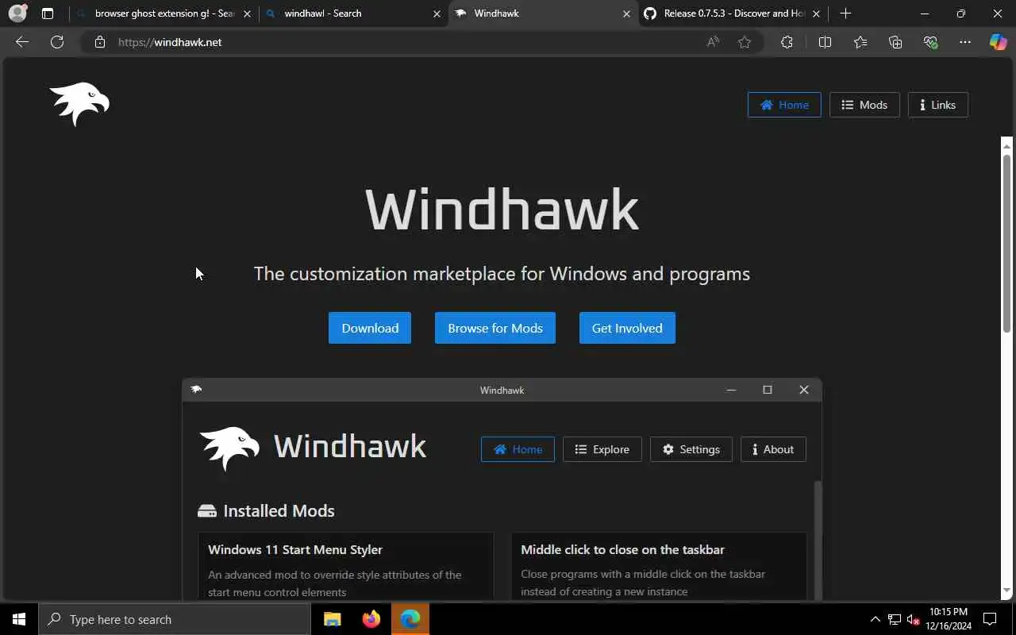This screenshot has height=635, width=1016.
Task: Click the page vertical scrollbar thumb
Action: coord(1006,242)
